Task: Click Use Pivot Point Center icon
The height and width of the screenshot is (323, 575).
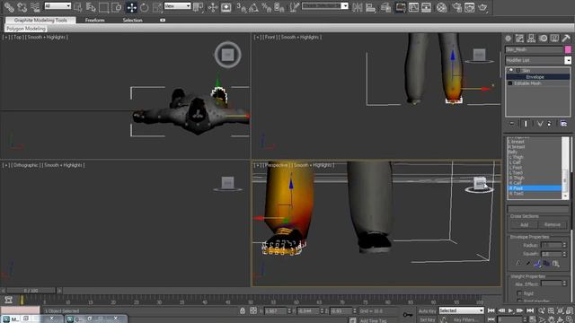Action: [x=198, y=7]
